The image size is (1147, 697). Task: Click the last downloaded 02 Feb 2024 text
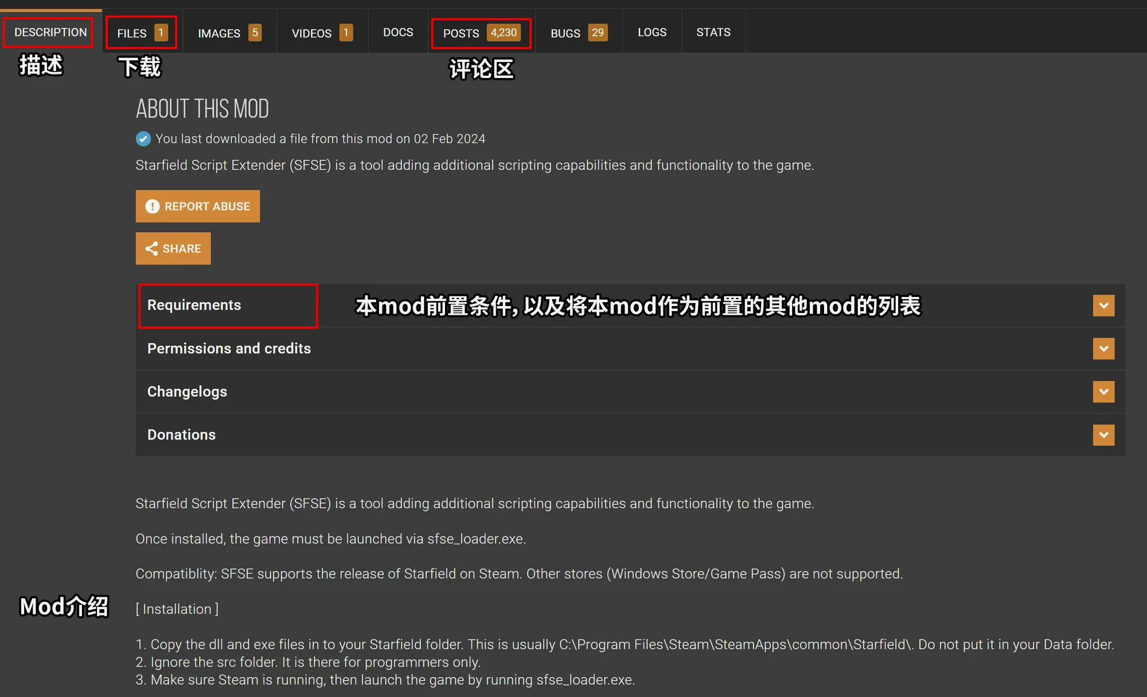point(320,139)
